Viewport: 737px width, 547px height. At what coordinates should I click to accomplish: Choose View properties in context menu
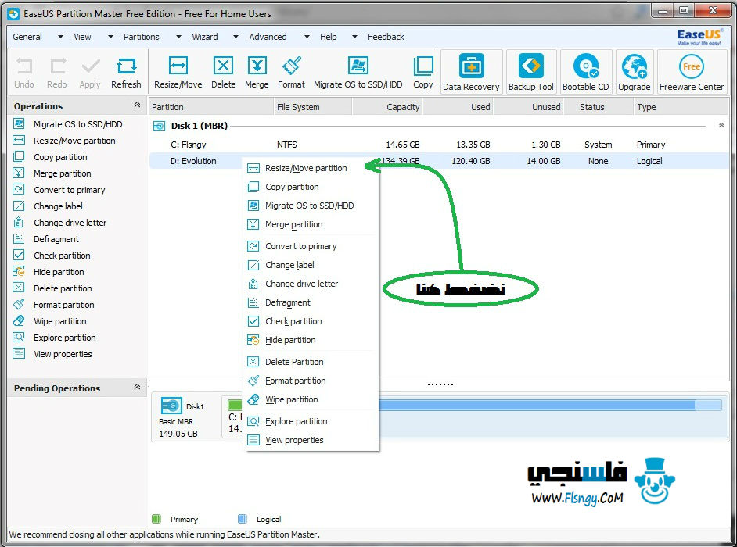pos(311,440)
